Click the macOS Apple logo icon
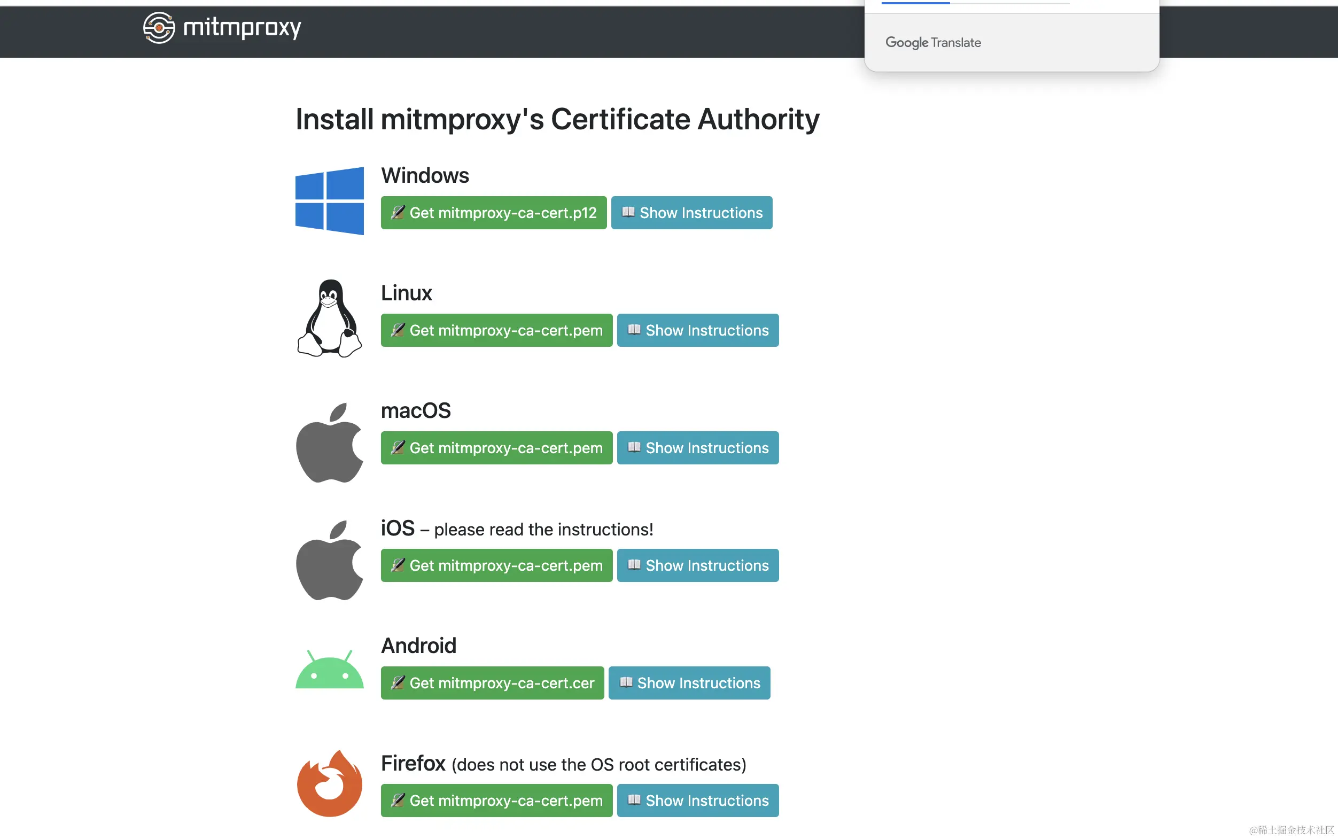 click(330, 443)
